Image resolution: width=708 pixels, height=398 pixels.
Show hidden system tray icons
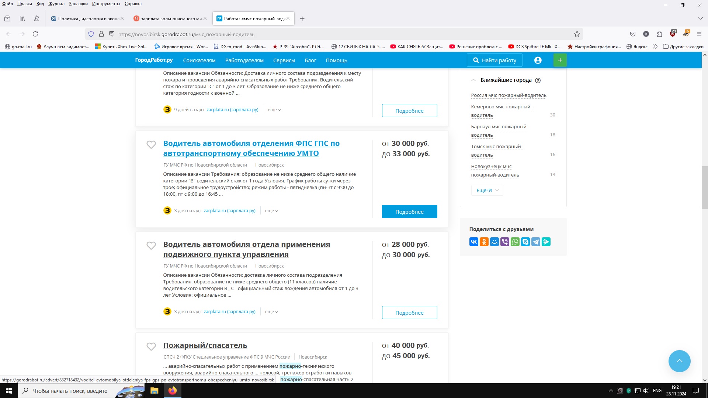tap(611, 391)
